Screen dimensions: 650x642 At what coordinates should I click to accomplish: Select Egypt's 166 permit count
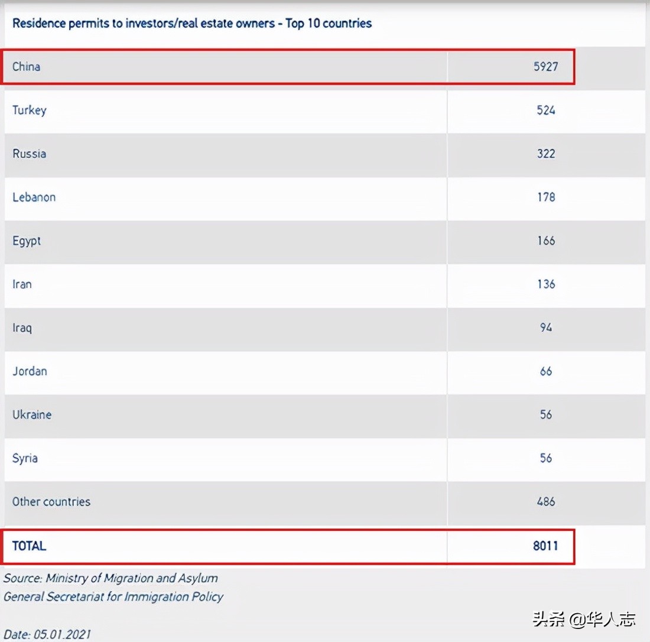tap(545, 241)
